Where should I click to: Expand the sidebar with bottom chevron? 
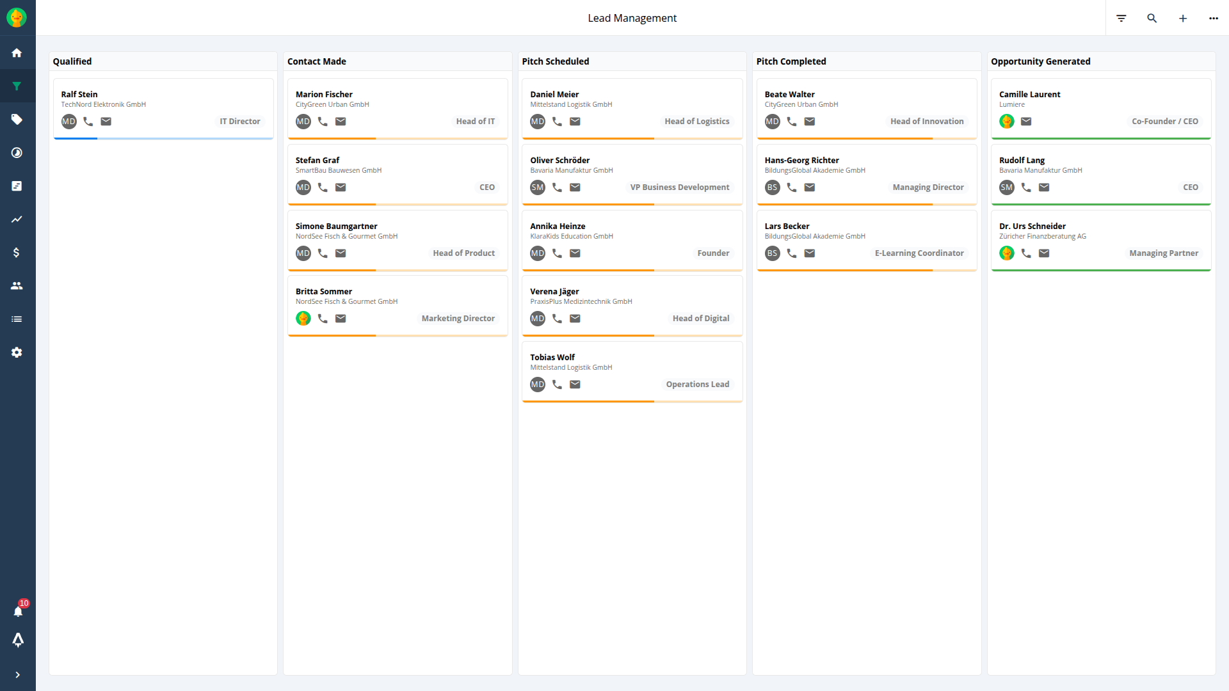17,674
